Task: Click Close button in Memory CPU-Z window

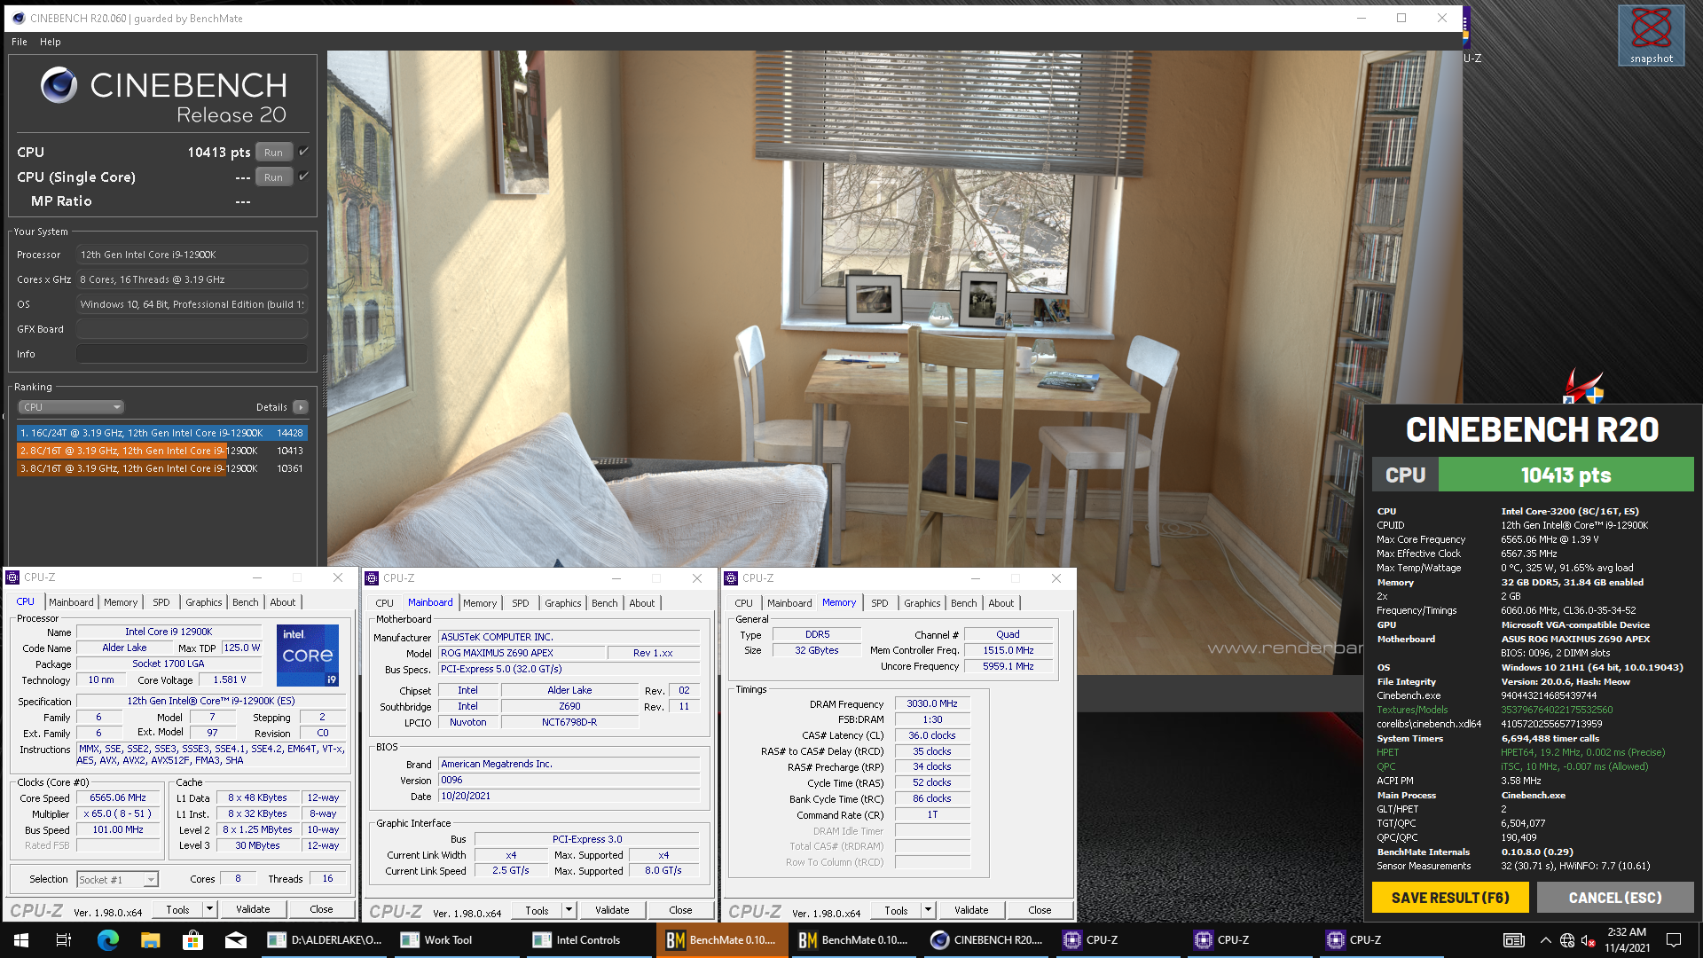Action: [x=1040, y=910]
